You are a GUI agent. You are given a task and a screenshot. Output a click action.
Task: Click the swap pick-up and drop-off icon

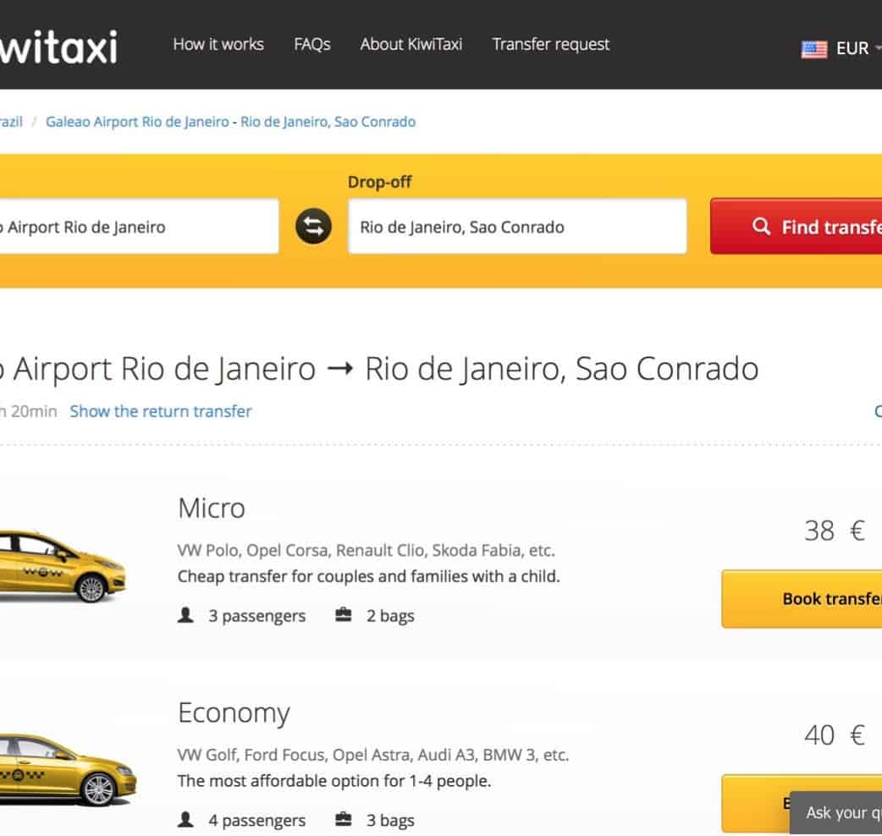point(313,226)
